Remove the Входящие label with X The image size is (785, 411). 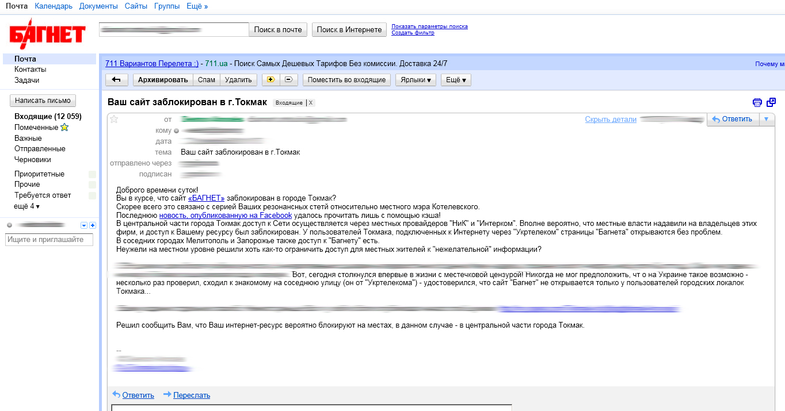pyautogui.click(x=311, y=103)
